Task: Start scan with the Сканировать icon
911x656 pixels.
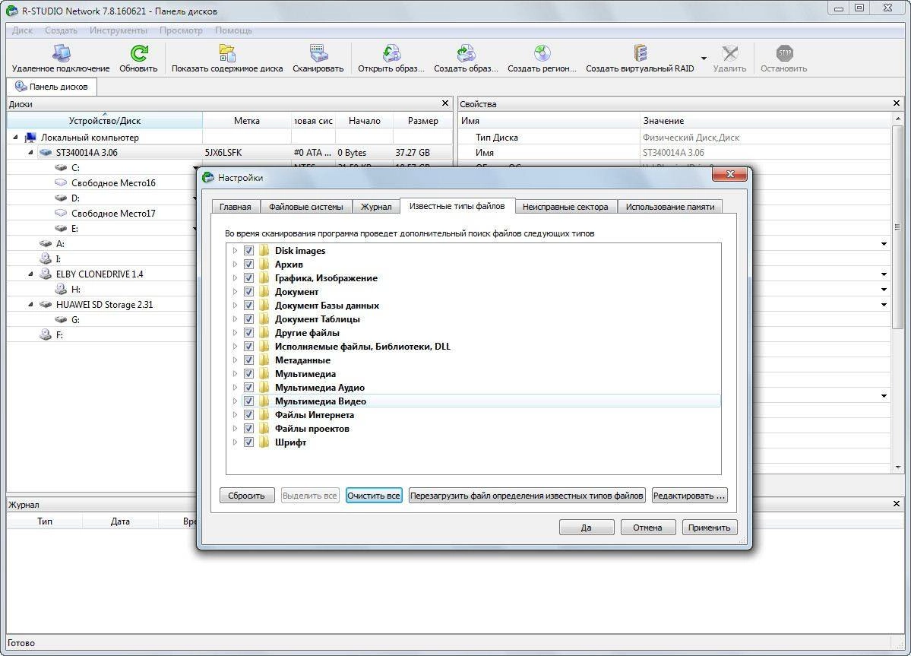Action: pyautogui.click(x=318, y=53)
